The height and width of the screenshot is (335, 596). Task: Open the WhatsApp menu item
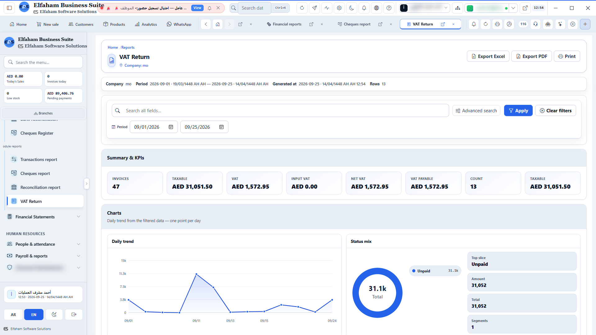click(x=179, y=24)
